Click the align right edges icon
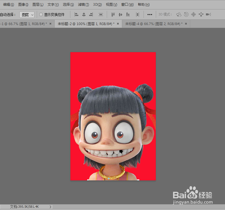 click(x=91, y=14)
